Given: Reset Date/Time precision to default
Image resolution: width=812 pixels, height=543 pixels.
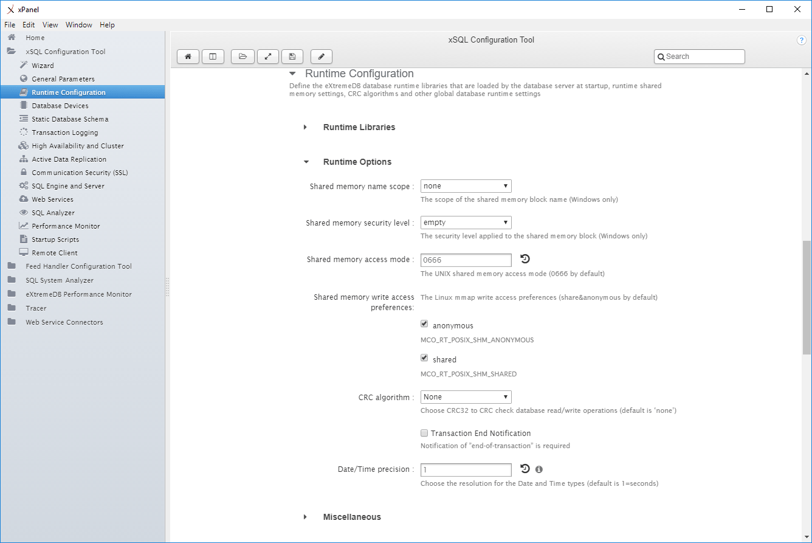Looking at the screenshot, I should coord(526,469).
